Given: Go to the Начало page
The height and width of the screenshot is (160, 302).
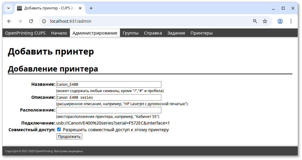Looking at the screenshot, I should click(59, 33).
